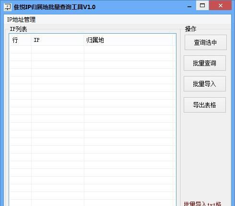This screenshot has height=206, width=235.
Task: Click the app icon in title bar
Action: coord(8,7)
